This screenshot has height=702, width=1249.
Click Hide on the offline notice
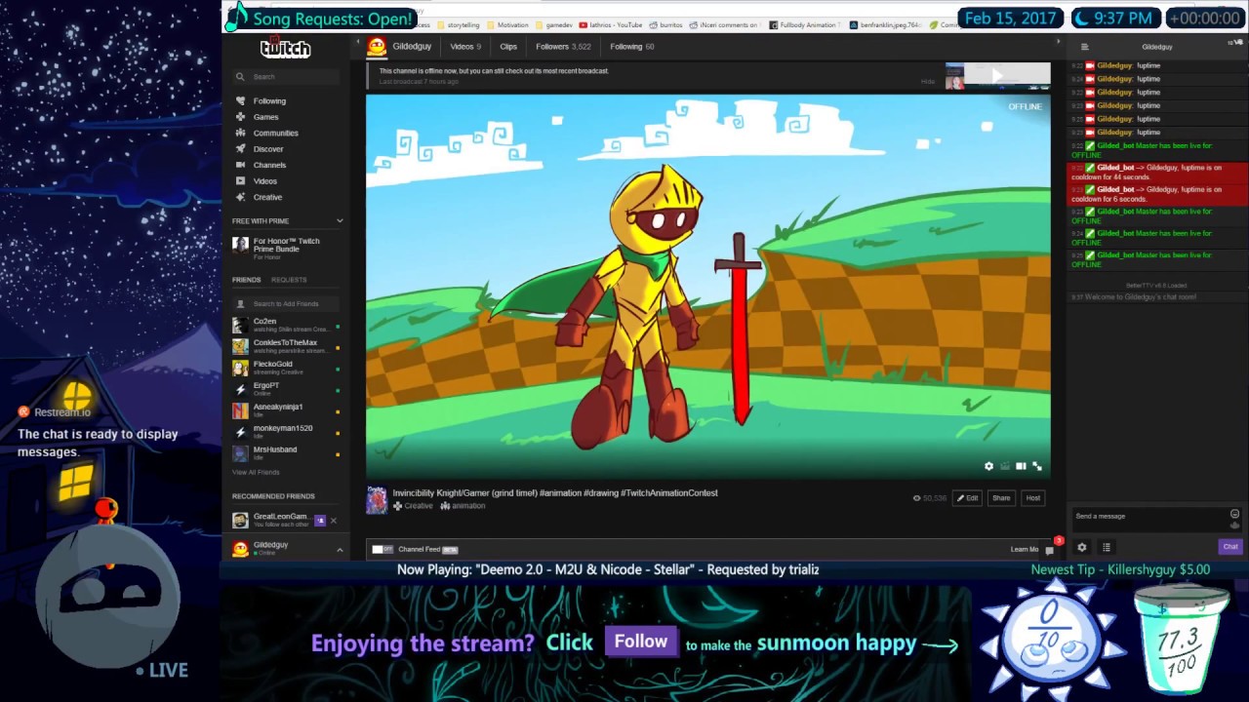tap(928, 82)
